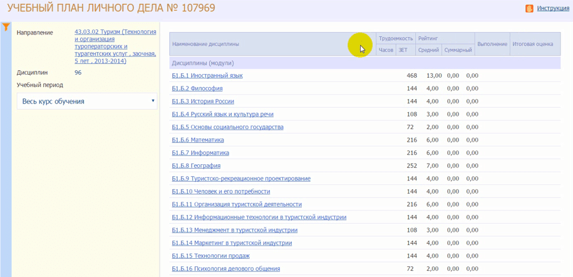
Task: Open the Весь курс обучения dropdown
Action: [87, 102]
